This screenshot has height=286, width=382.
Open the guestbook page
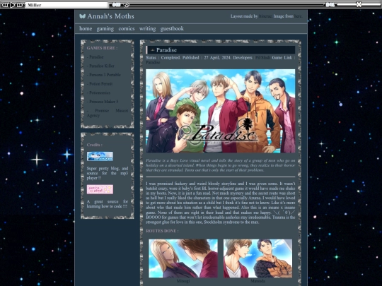[x=172, y=29]
